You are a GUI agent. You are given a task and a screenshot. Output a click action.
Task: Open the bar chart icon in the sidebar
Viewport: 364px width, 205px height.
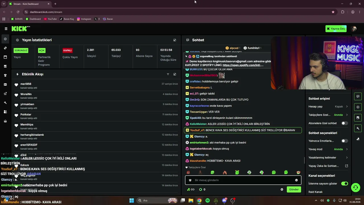tap(5, 66)
